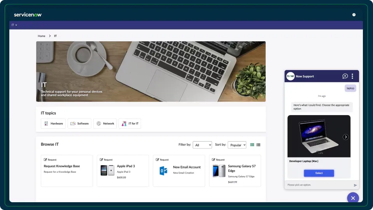Switch to list view

coord(258,145)
